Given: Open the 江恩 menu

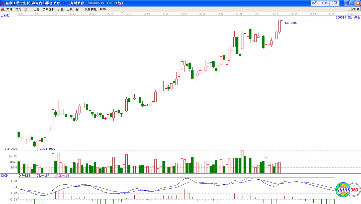Looking at the screenshot, I should (36, 9).
